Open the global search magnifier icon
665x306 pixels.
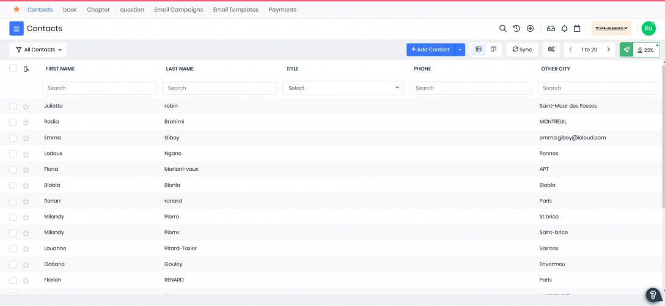click(502, 28)
